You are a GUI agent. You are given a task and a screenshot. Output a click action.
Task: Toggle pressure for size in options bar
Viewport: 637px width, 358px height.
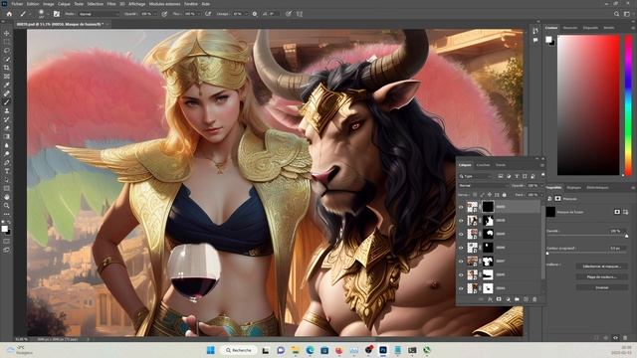[x=289, y=14]
